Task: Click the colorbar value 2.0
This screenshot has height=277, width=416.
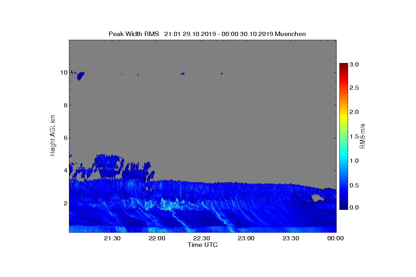Action: [x=354, y=112]
